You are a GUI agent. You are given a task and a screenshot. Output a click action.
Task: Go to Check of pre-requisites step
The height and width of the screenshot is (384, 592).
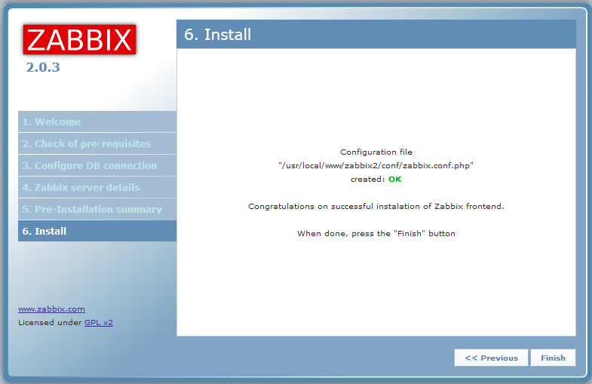click(x=86, y=144)
